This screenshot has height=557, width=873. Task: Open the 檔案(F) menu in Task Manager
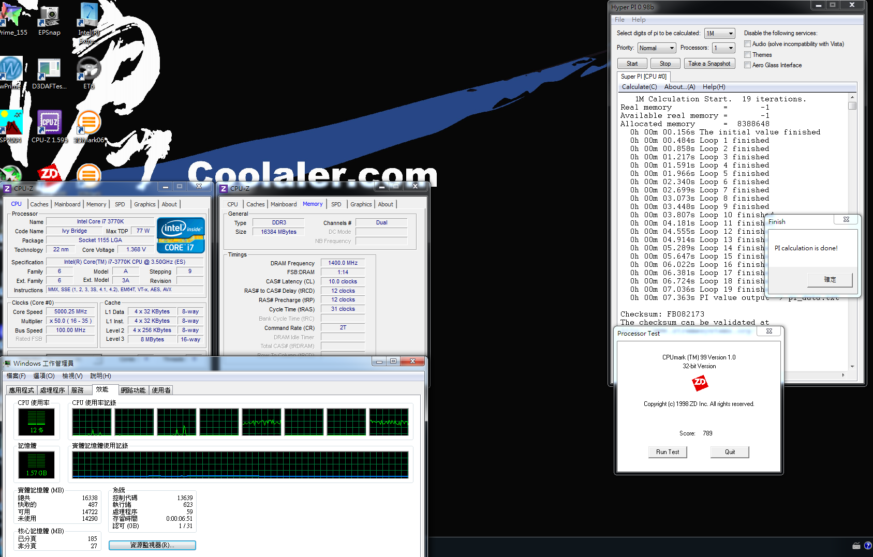16,376
